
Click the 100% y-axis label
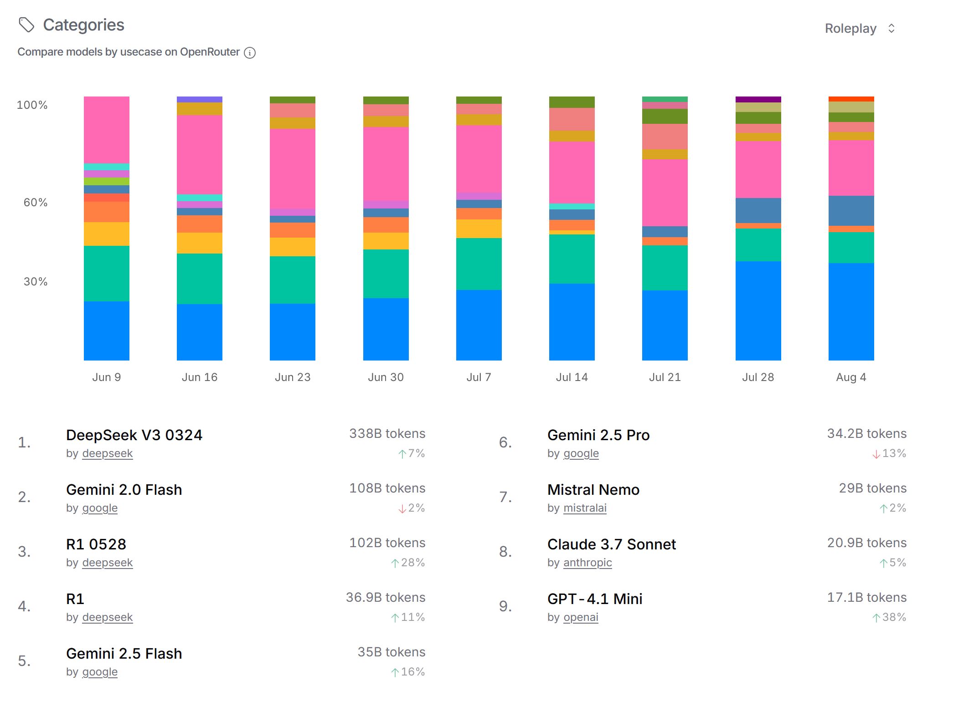point(32,105)
